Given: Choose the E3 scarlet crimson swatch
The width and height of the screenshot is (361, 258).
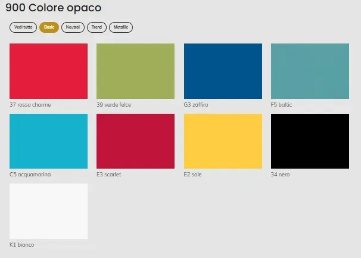Looking at the screenshot, I should 135,141.
